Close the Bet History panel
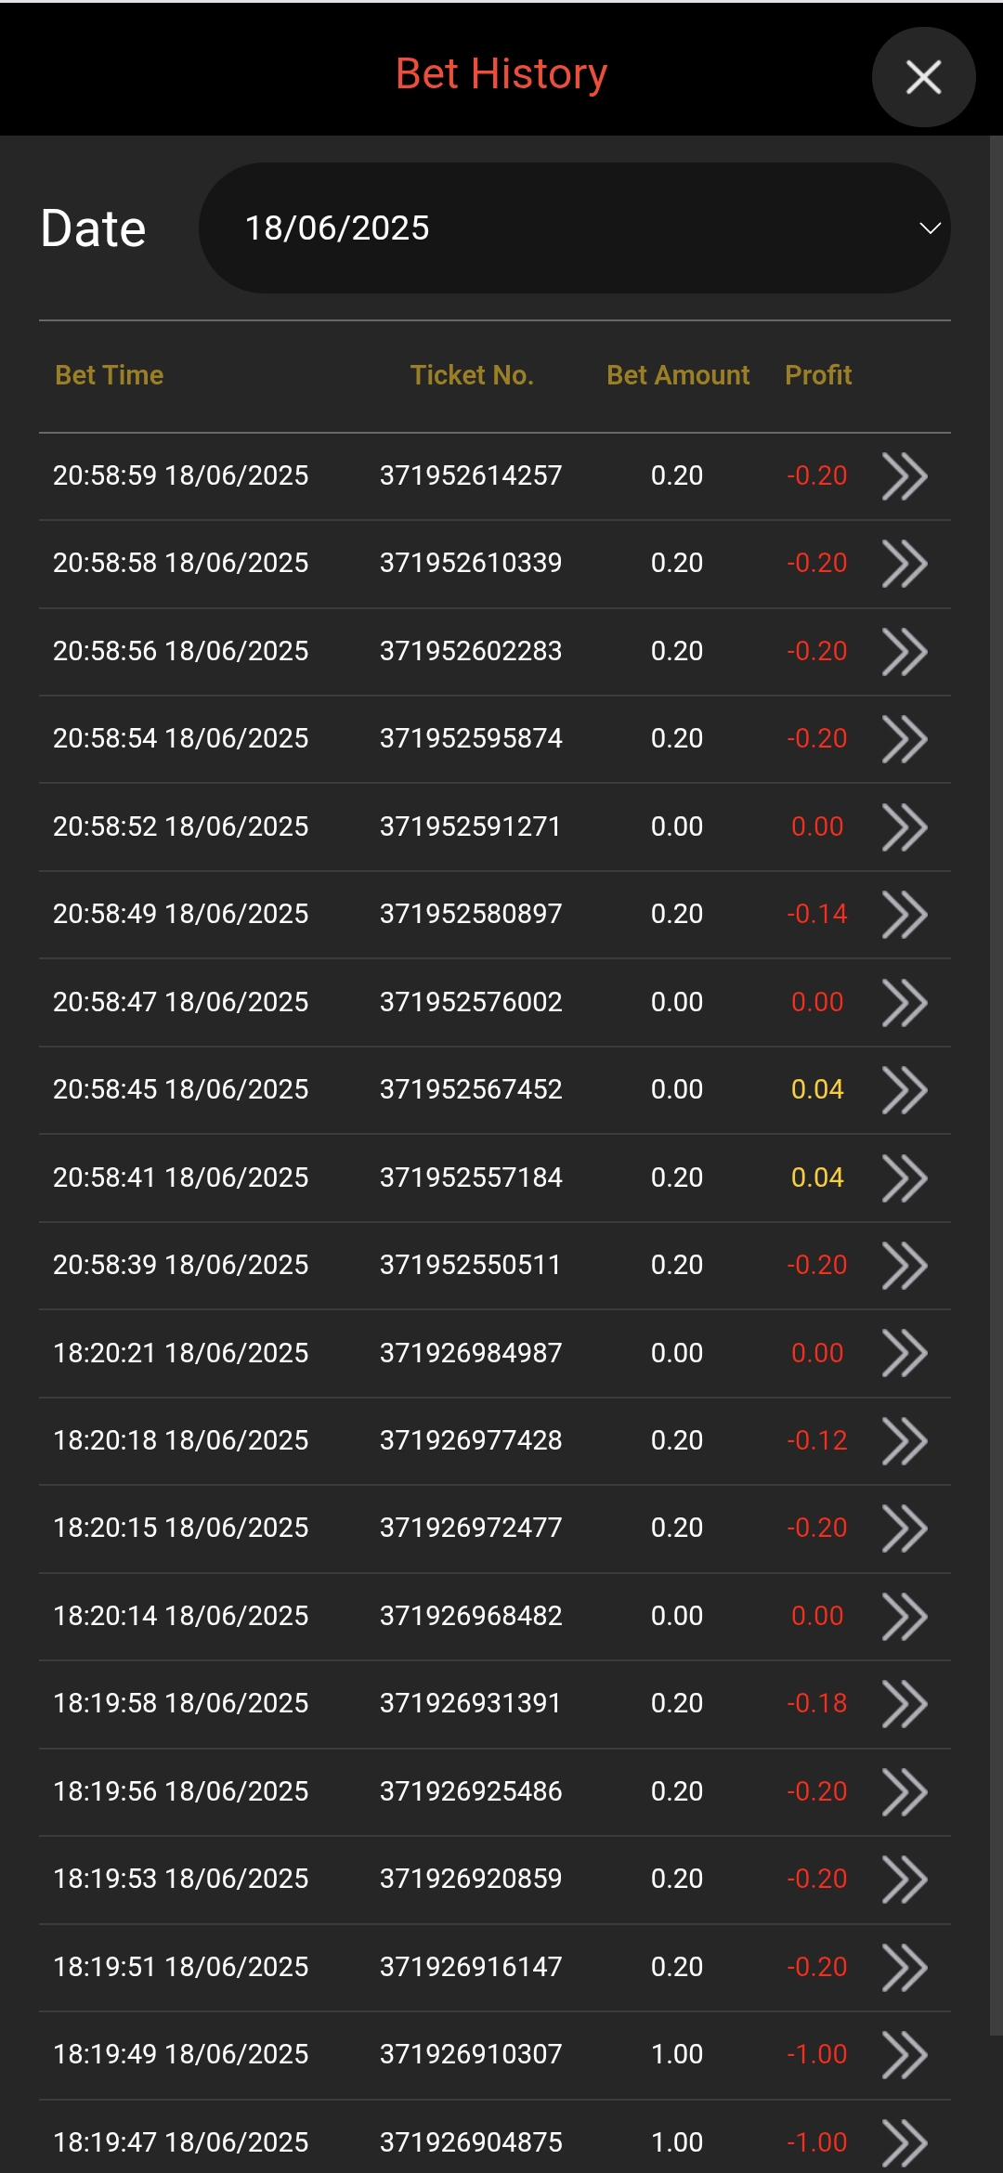 tap(923, 77)
